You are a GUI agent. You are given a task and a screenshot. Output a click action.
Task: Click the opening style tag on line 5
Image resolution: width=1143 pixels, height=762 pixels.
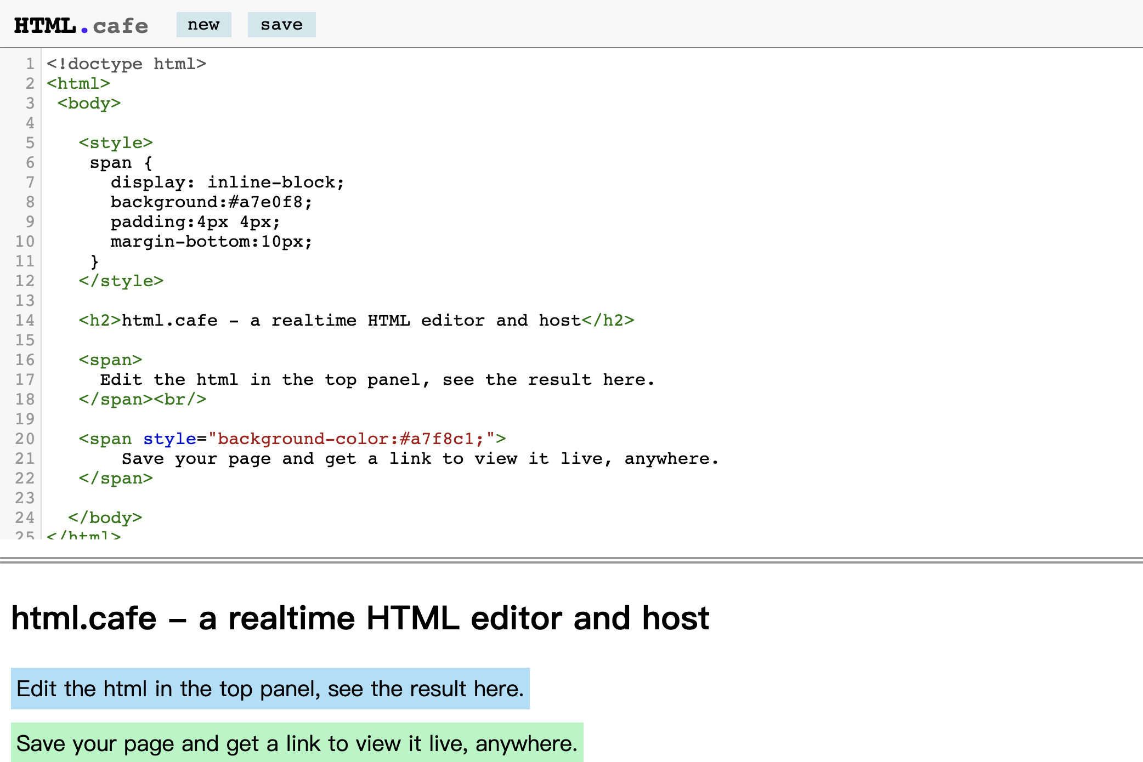tap(115, 143)
